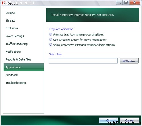Click Browse... to choose skin folder
The height and width of the screenshot is (126, 142).
pyautogui.click(x=129, y=61)
